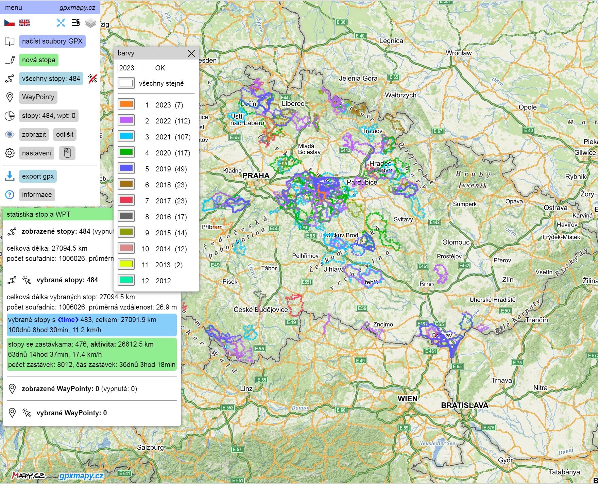This screenshot has width=598, height=484.
Task: Click the zobrazit button
Action: [x=34, y=134]
